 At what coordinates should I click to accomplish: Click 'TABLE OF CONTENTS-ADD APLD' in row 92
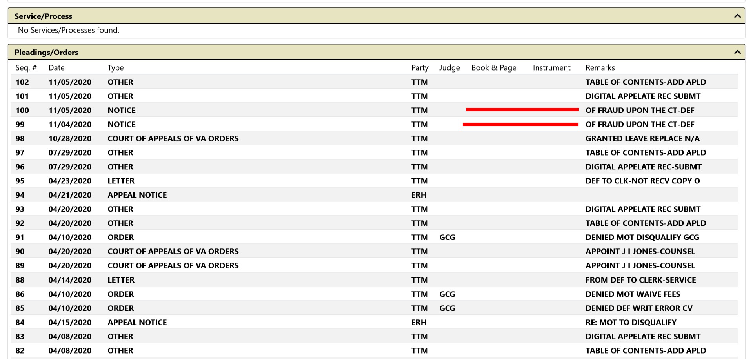[x=646, y=223]
